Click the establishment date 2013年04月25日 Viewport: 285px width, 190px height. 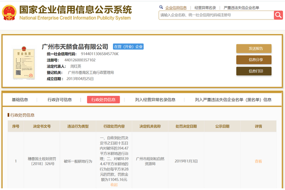(x=80, y=79)
